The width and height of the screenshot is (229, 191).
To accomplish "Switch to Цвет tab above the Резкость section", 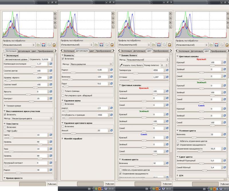I will [x=92, y=51].
